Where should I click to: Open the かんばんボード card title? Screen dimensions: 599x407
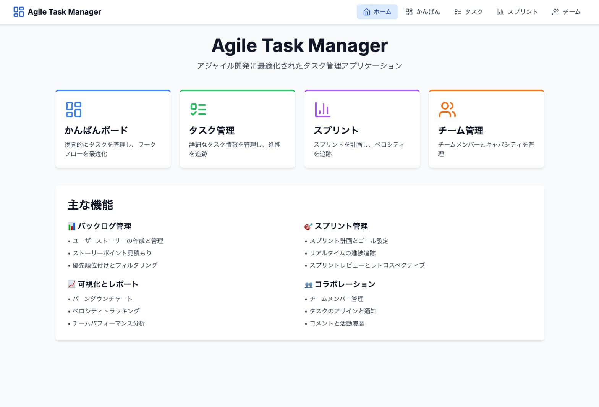pyautogui.click(x=96, y=131)
